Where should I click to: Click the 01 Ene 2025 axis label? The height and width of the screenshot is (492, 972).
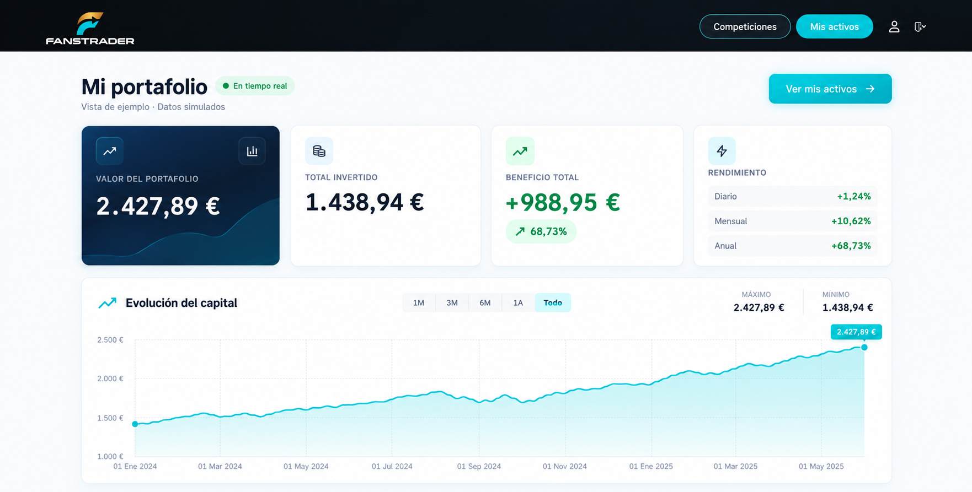click(x=651, y=466)
